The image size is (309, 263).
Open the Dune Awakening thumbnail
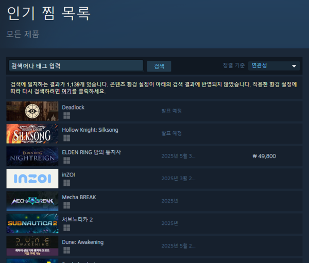pyautogui.click(x=32, y=246)
